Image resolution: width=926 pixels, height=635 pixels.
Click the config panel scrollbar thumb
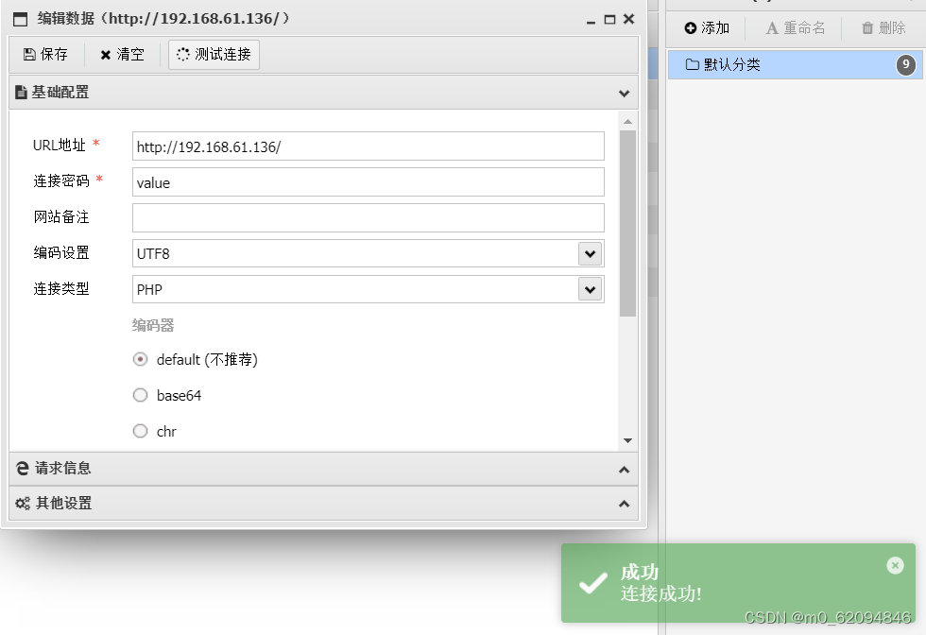627,223
